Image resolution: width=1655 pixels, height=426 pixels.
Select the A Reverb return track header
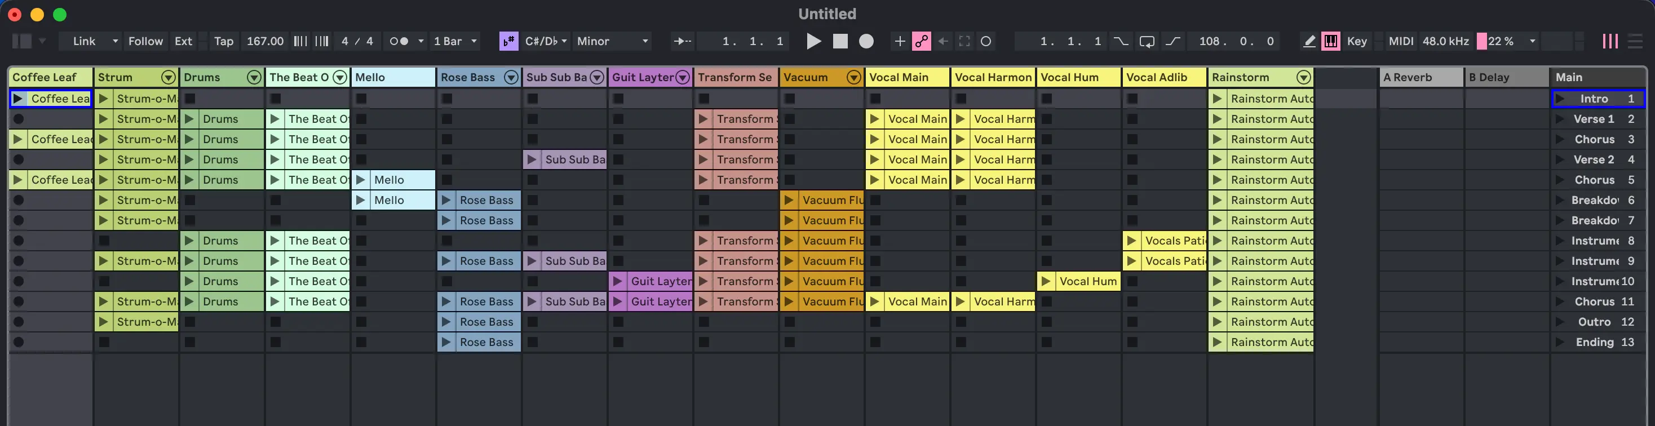pos(1421,77)
